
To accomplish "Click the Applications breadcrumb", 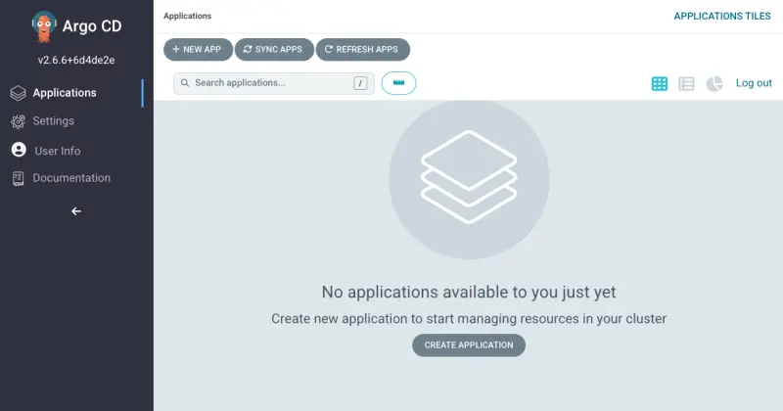I will point(187,16).
